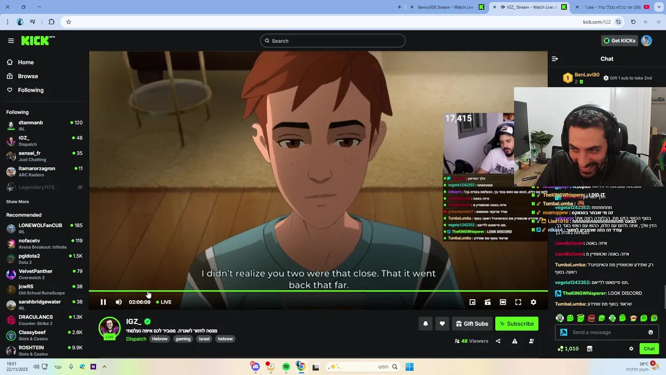Image resolution: width=666 pixels, height=375 pixels.
Task: Subscribe to IGZ_ channel
Action: [517, 323]
